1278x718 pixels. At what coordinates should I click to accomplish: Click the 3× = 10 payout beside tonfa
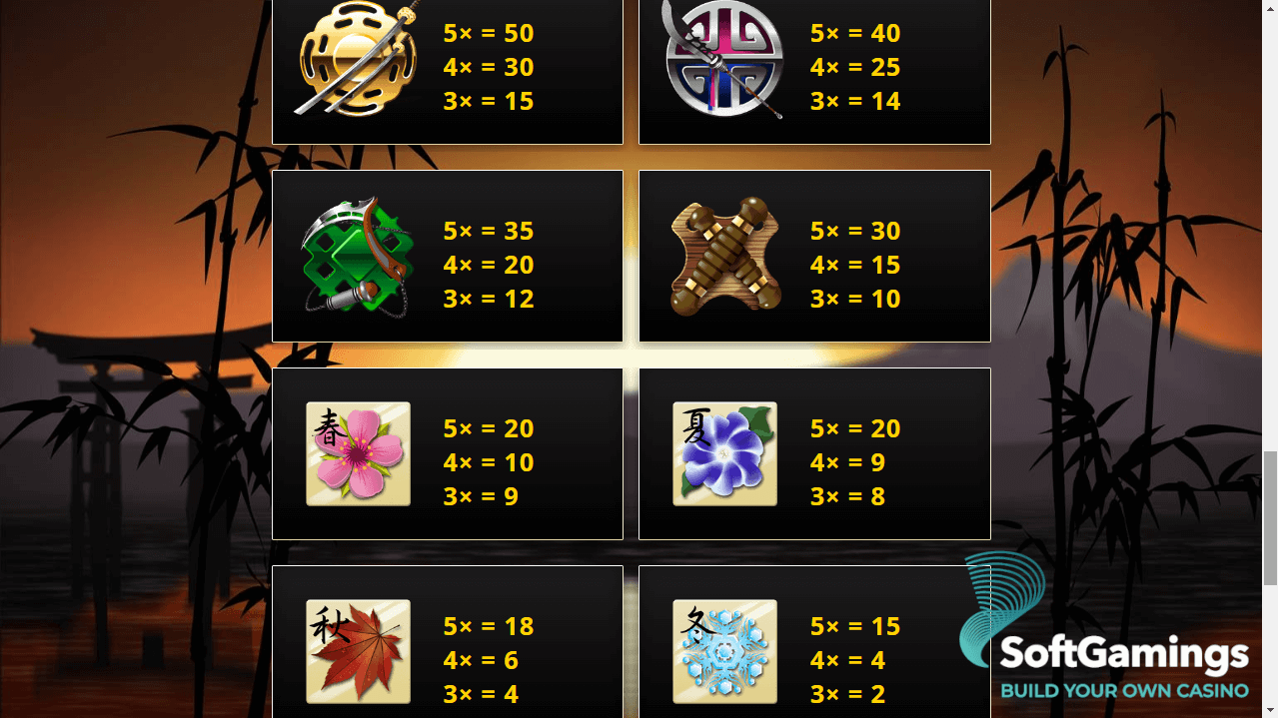pos(855,299)
